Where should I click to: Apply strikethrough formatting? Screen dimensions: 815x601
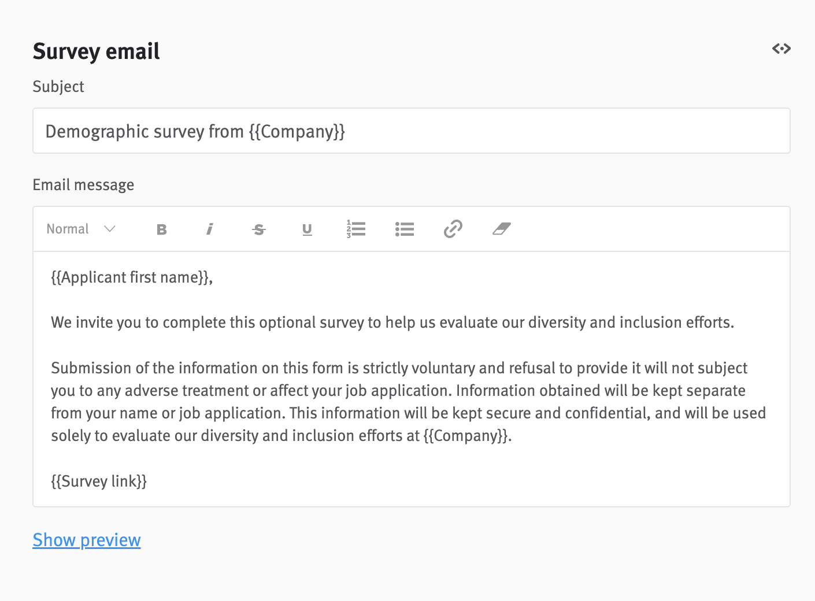point(258,229)
